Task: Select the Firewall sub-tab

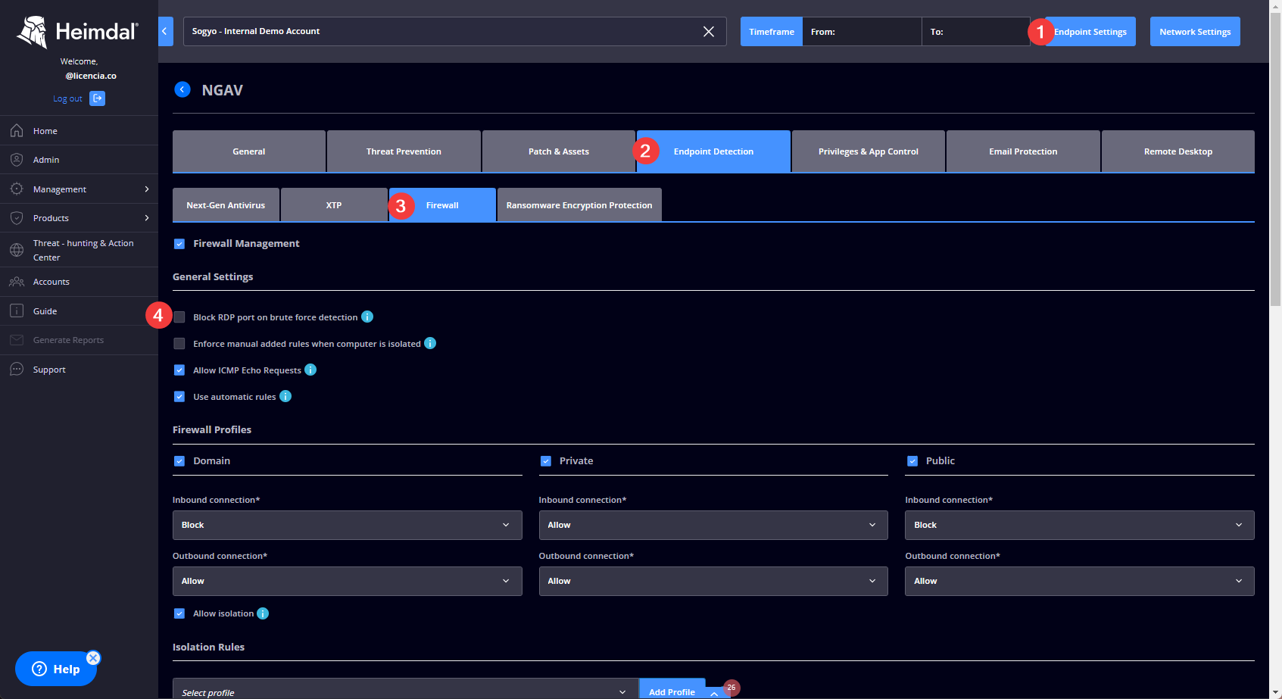Action: [442, 205]
